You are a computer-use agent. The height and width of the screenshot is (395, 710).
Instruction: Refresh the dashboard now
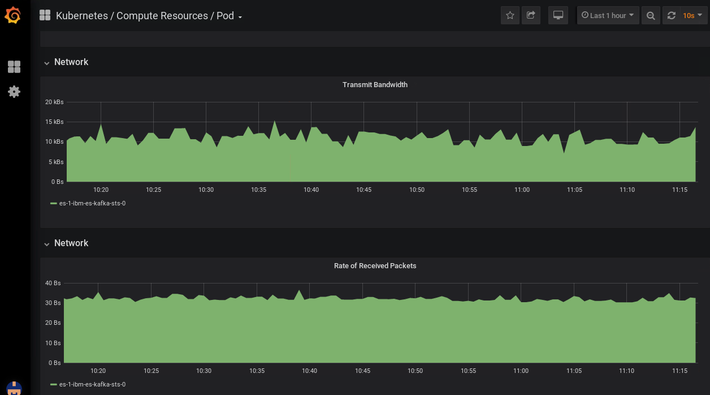coord(671,15)
